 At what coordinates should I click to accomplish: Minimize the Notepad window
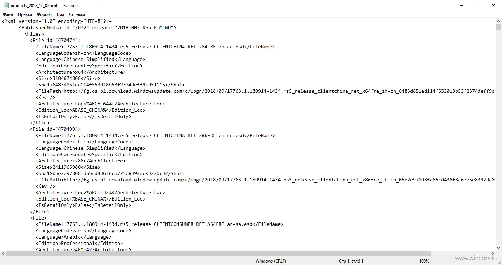point(461,5)
